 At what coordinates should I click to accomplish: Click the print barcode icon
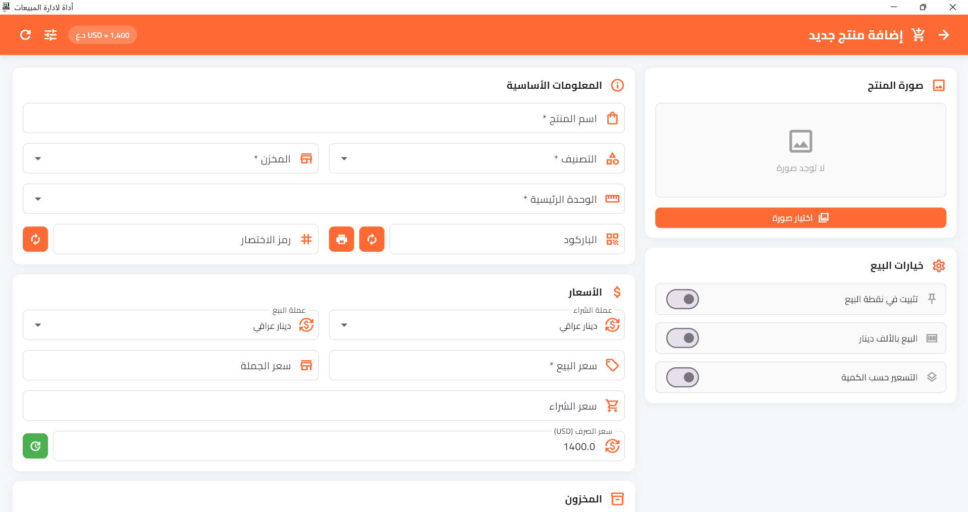tap(341, 239)
